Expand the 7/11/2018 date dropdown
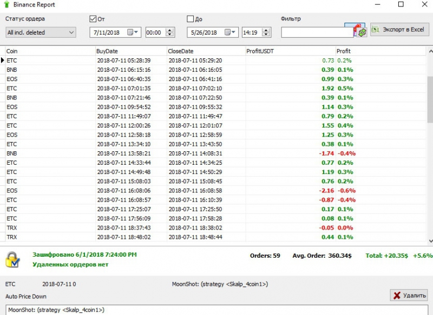433x315 pixels. click(136, 32)
